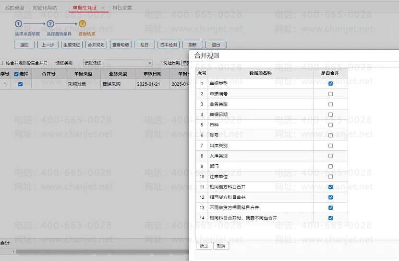Click the step 1 circle icon

18,23
